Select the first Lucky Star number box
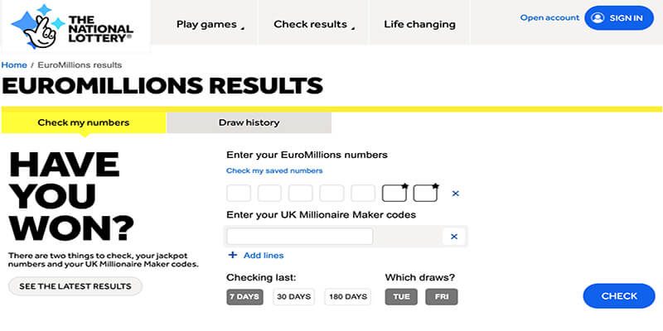This screenshot has width=663, height=331. [x=394, y=193]
